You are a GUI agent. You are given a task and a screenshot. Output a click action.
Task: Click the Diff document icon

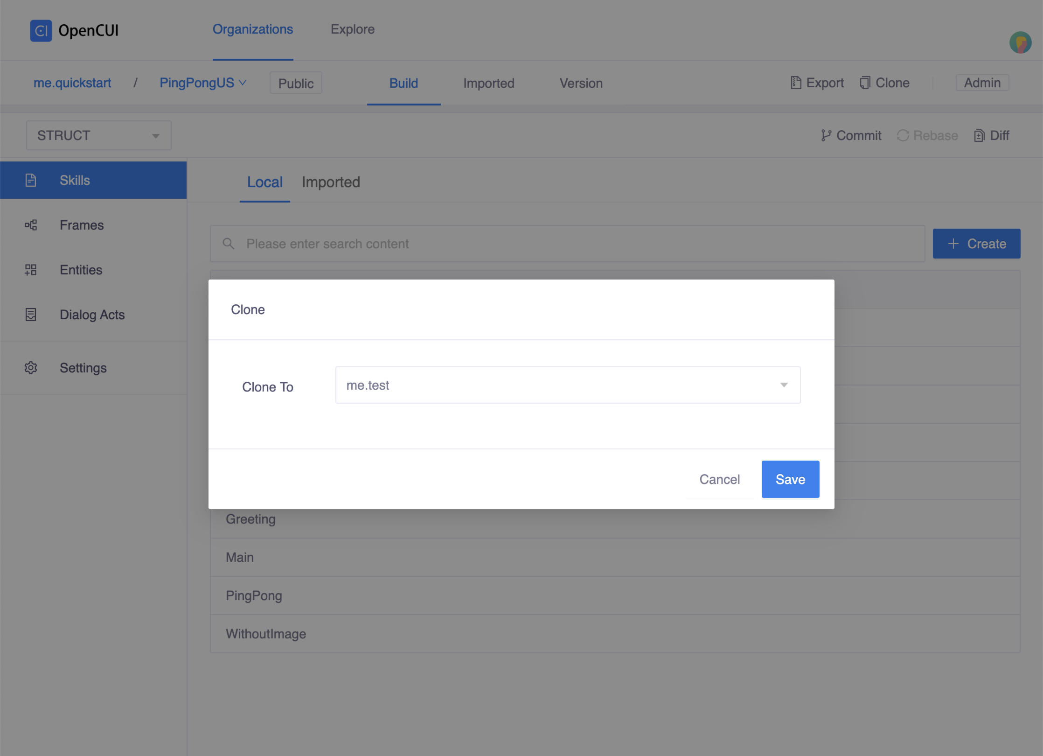pyautogui.click(x=979, y=135)
